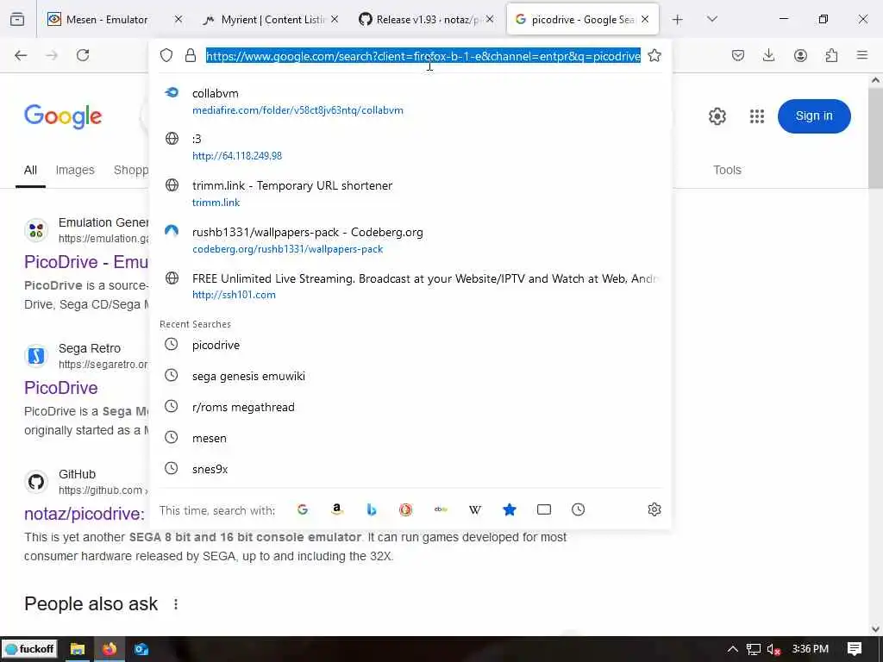
Task: Search this time with DuckDuckGo
Action: (405, 509)
